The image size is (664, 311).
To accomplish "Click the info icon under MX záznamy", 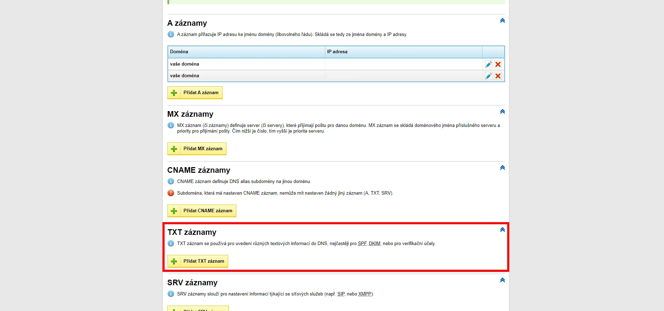I will click(x=171, y=126).
